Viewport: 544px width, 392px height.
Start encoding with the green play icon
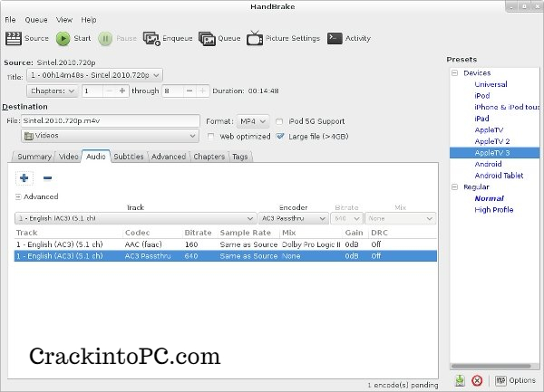point(63,38)
